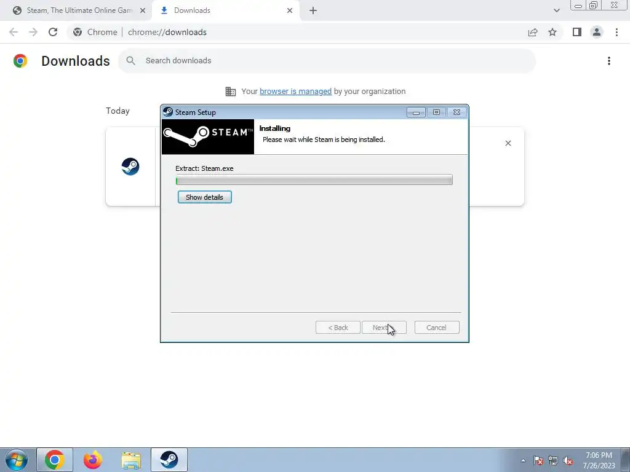Click the installation progress bar

click(x=314, y=180)
